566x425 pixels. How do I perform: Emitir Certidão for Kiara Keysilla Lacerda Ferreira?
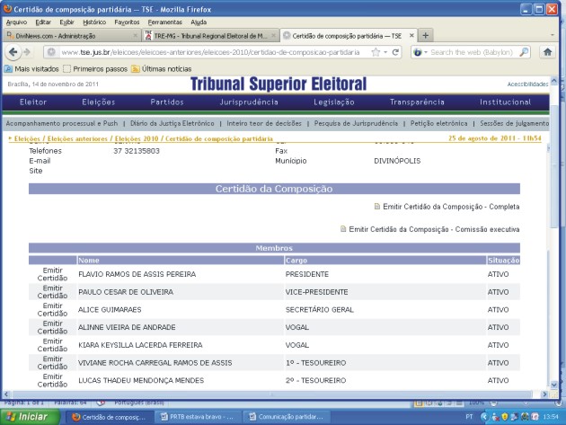52,345
